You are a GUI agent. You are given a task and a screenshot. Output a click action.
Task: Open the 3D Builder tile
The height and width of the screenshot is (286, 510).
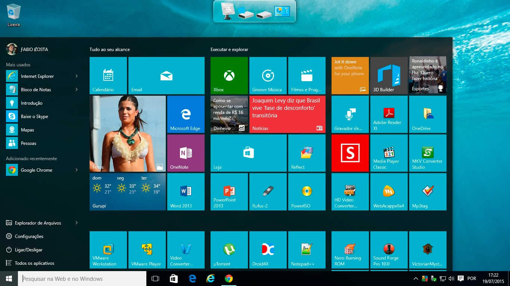point(389,76)
